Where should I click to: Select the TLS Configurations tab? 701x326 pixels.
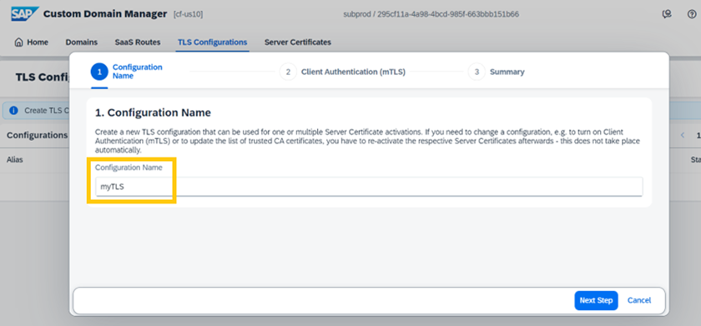pos(212,43)
